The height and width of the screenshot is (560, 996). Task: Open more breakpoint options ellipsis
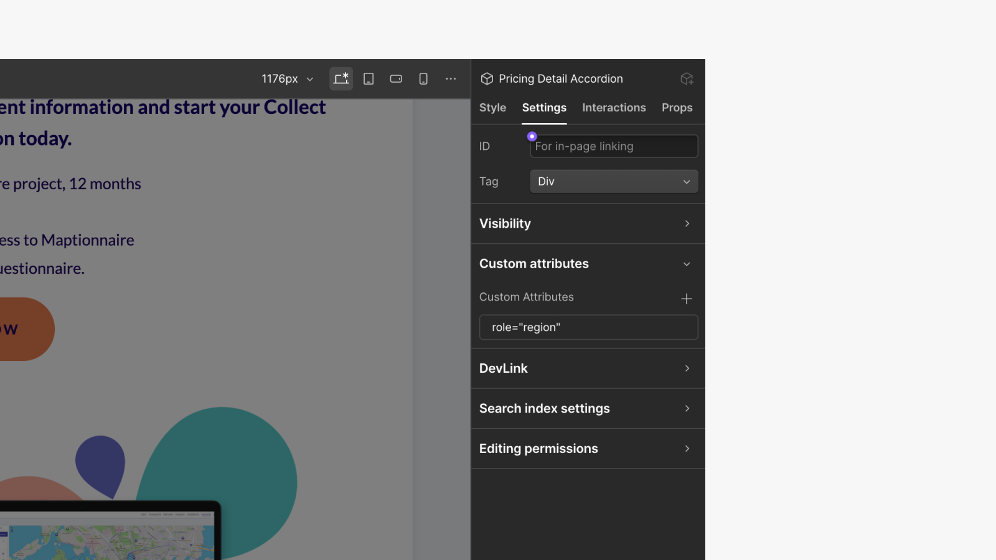451,79
